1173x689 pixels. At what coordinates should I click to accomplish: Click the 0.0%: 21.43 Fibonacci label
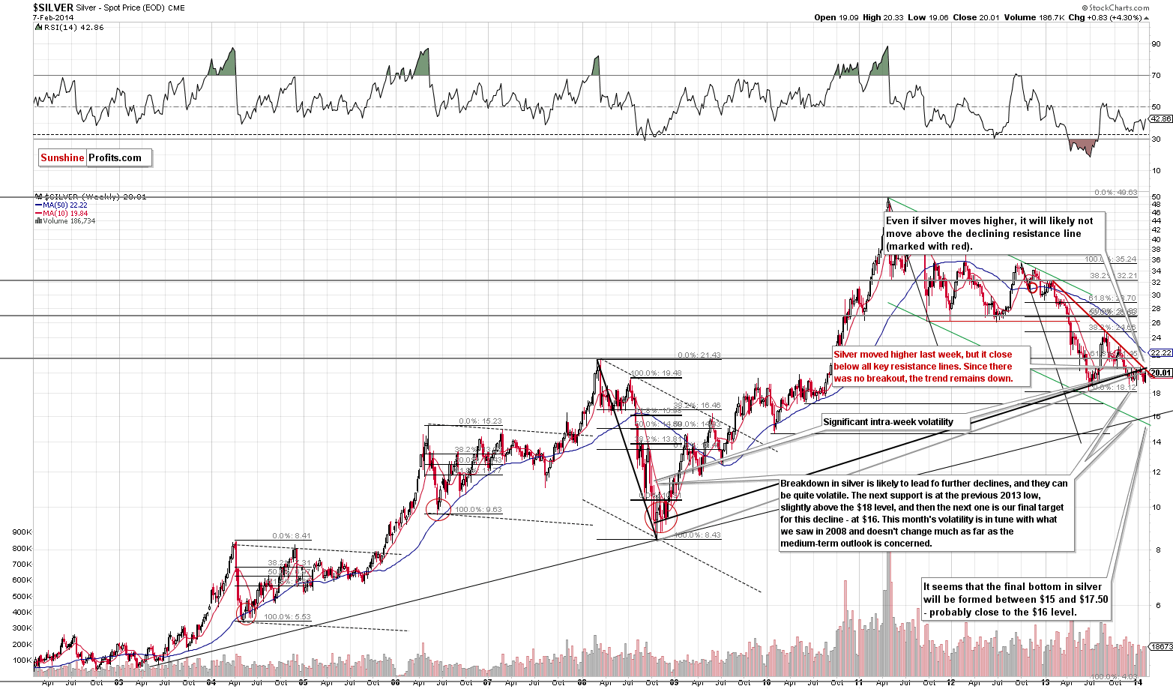coord(699,355)
